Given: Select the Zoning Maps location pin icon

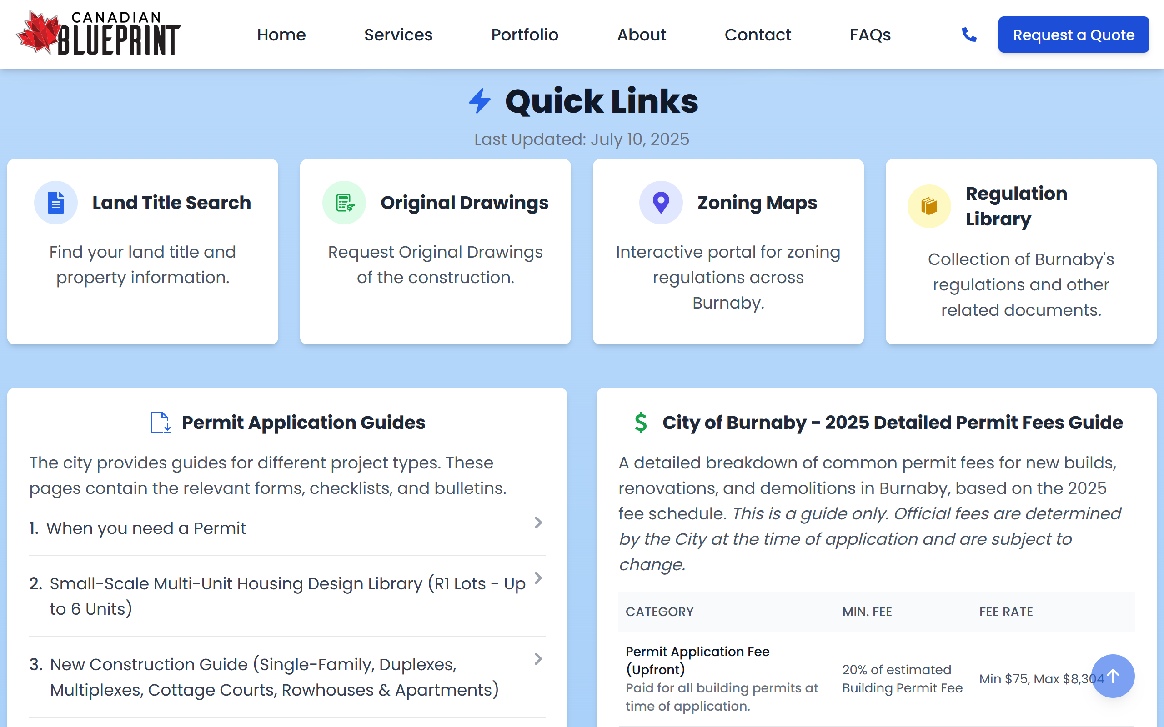Looking at the screenshot, I should tap(661, 203).
